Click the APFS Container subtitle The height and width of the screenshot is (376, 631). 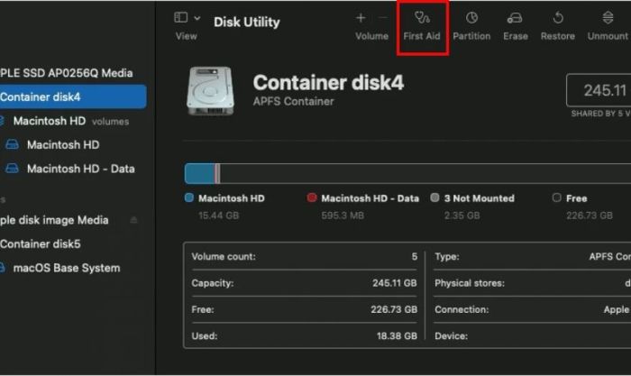click(x=293, y=102)
